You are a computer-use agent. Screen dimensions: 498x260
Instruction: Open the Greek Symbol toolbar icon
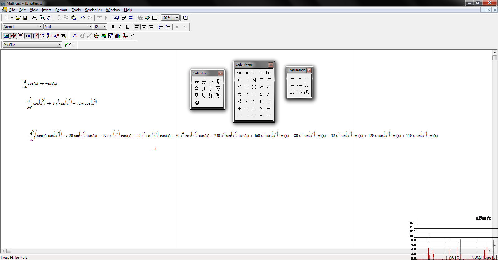tap(56, 36)
